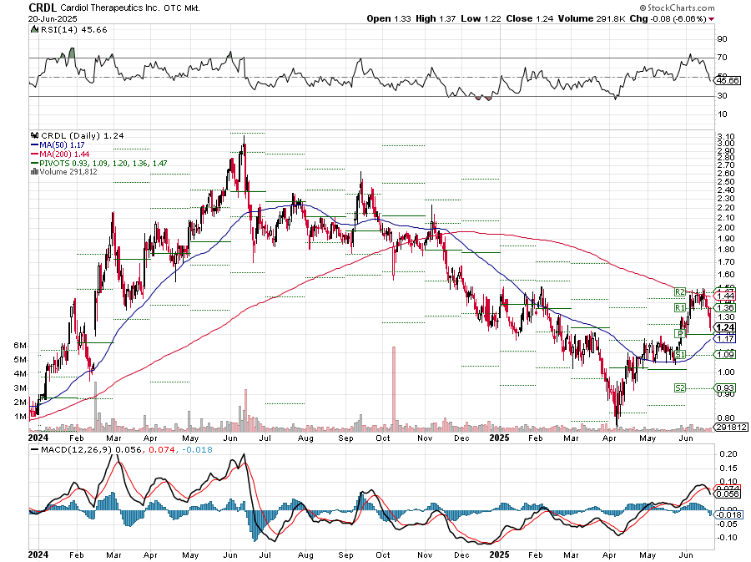
Task: Click the Apr 2025 marker under MACD panel
Action: pos(609,555)
